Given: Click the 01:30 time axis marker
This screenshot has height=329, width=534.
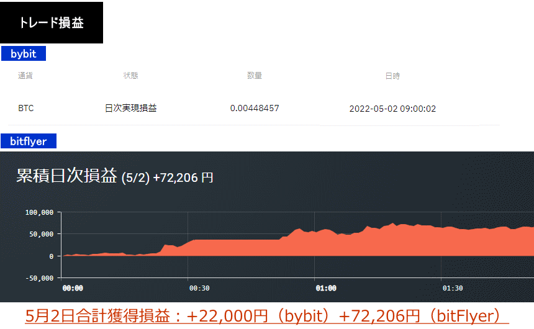Looking at the screenshot, I should coord(452,288).
